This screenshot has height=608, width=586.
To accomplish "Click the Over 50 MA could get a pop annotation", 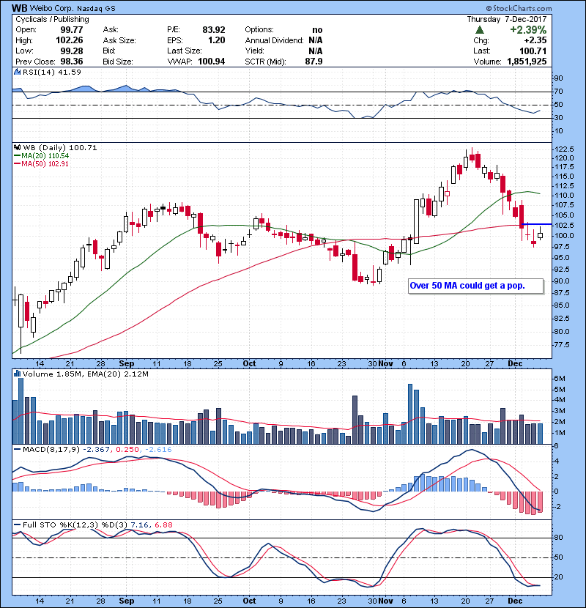I will (467, 286).
